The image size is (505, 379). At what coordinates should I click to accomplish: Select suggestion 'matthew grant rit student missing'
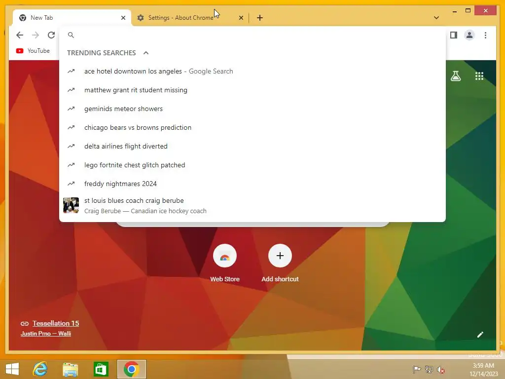tap(252, 90)
